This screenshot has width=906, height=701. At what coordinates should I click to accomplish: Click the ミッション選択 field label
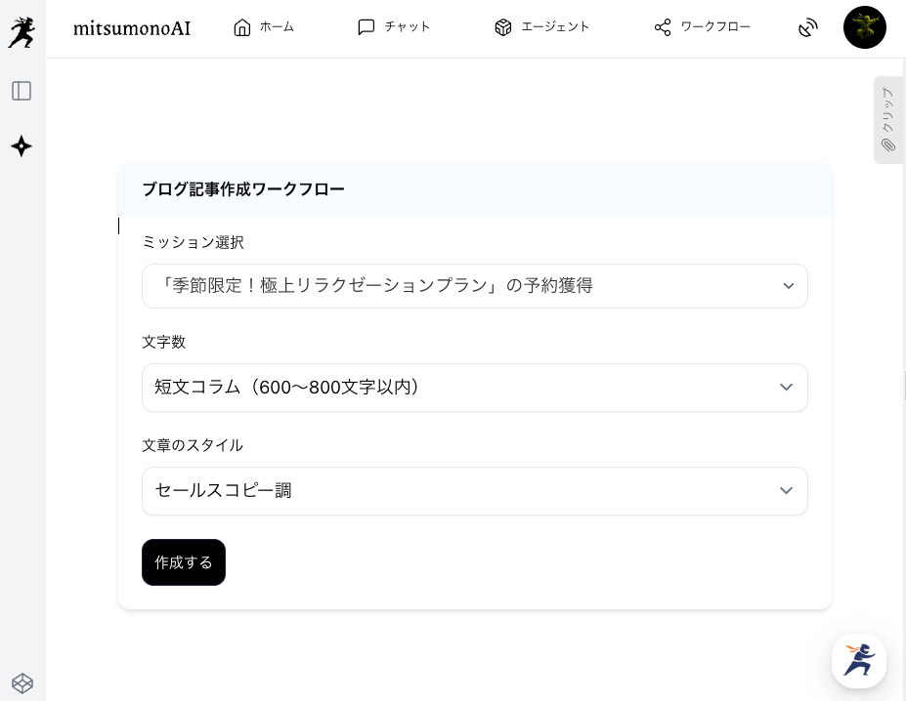pos(193,242)
